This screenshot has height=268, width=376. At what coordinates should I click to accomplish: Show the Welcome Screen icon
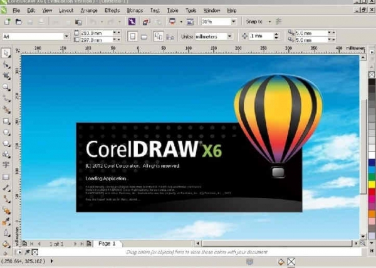190,22
